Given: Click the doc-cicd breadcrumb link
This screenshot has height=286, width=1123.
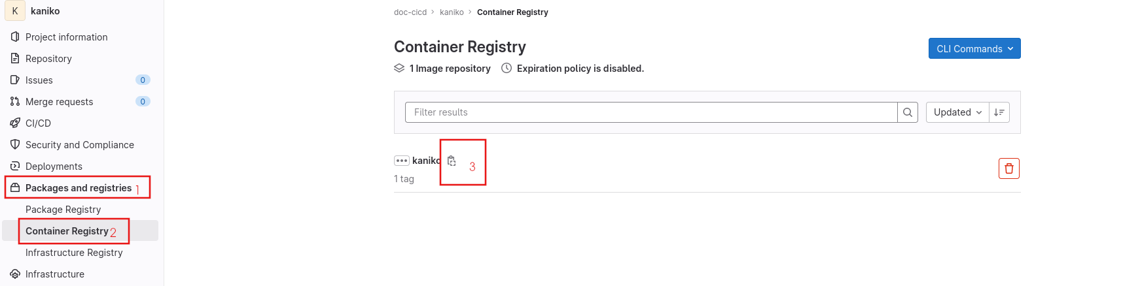Looking at the screenshot, I should click(x=410, y=12).
